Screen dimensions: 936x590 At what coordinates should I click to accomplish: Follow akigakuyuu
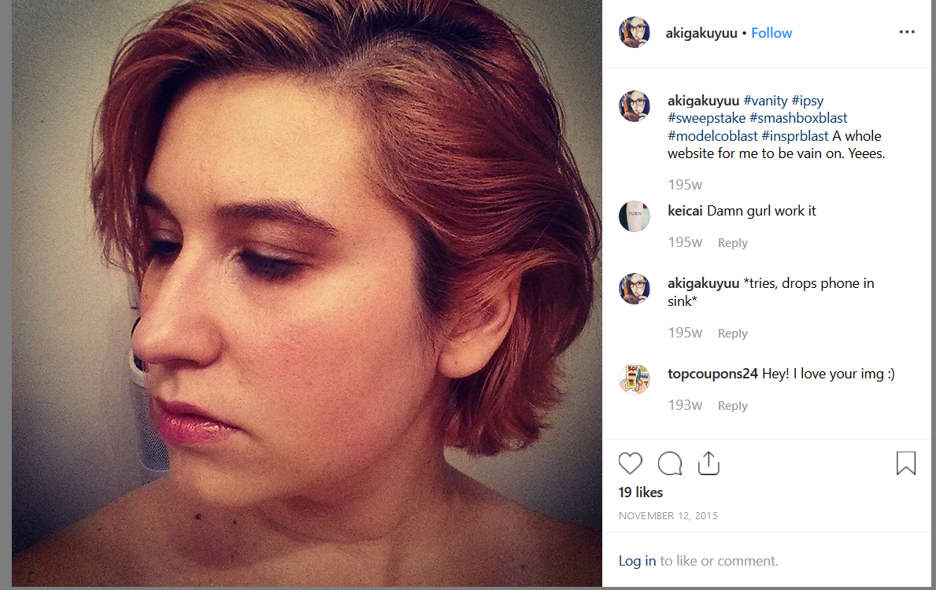(771, 33)
